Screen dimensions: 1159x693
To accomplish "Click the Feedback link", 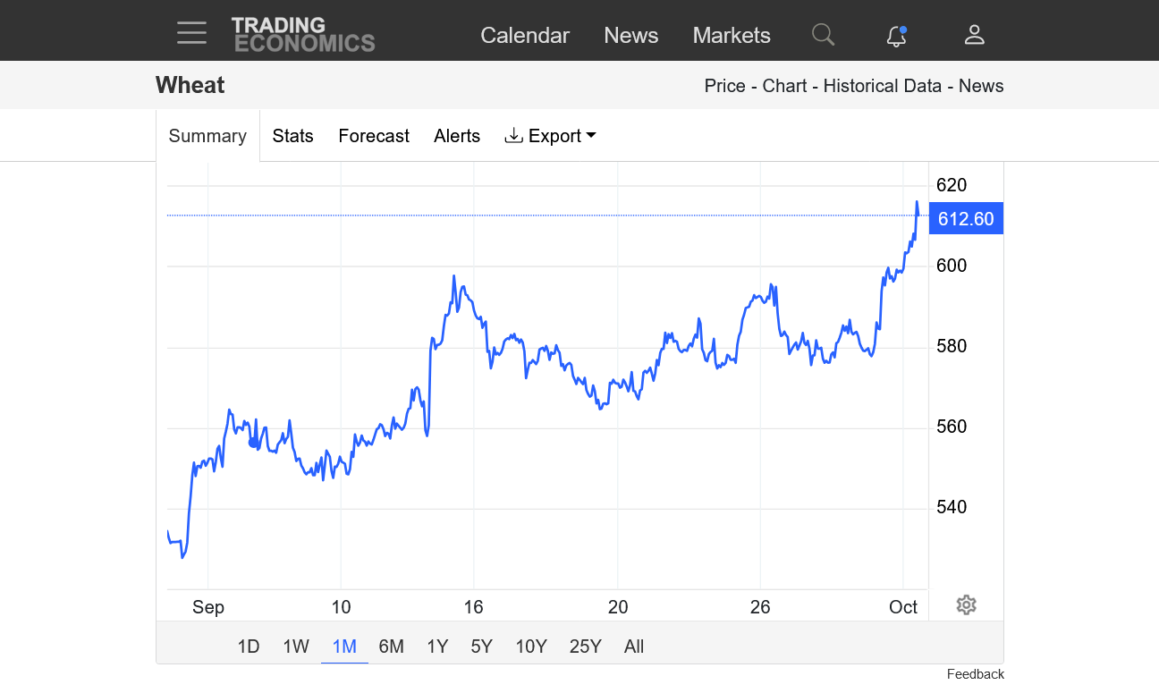I will click(975, 674).
